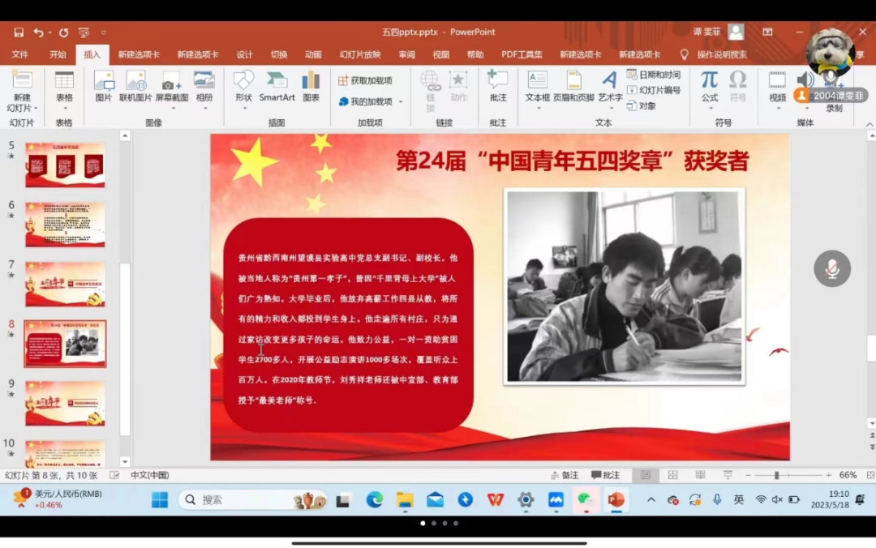Viewport: 876px width, 548px height.
Task: Toggle 批注 comments pane in status bar
Action: [x=605, y=475]
